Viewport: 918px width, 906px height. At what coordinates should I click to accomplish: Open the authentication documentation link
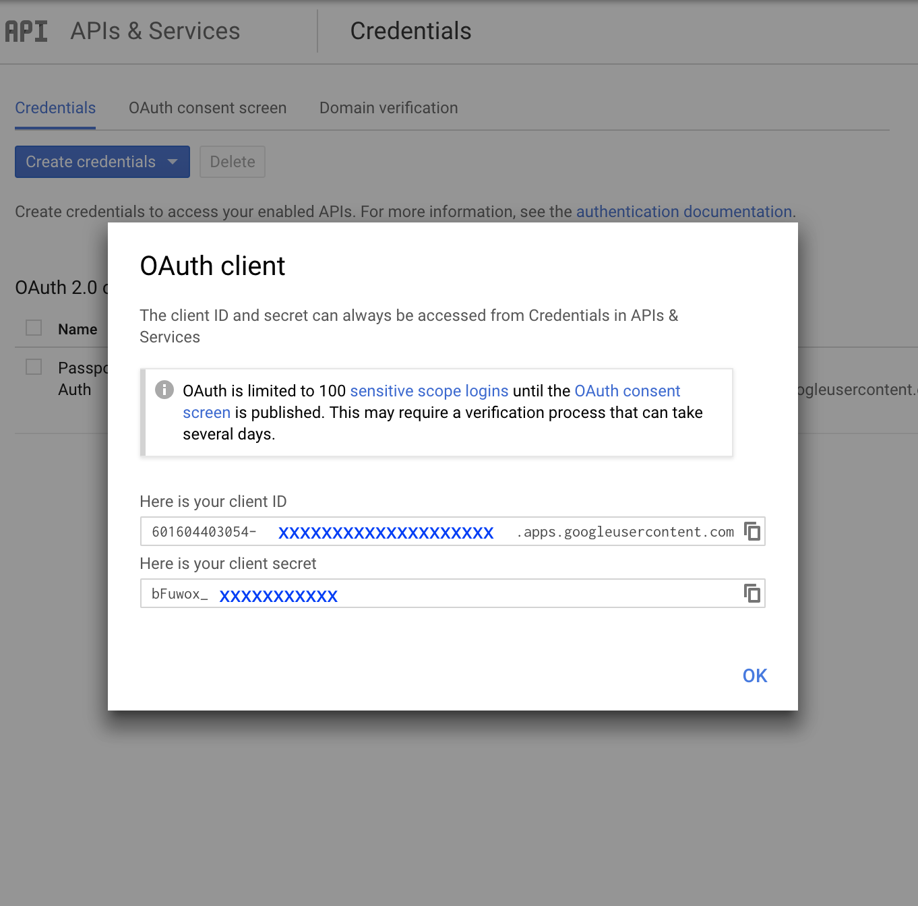683,212
